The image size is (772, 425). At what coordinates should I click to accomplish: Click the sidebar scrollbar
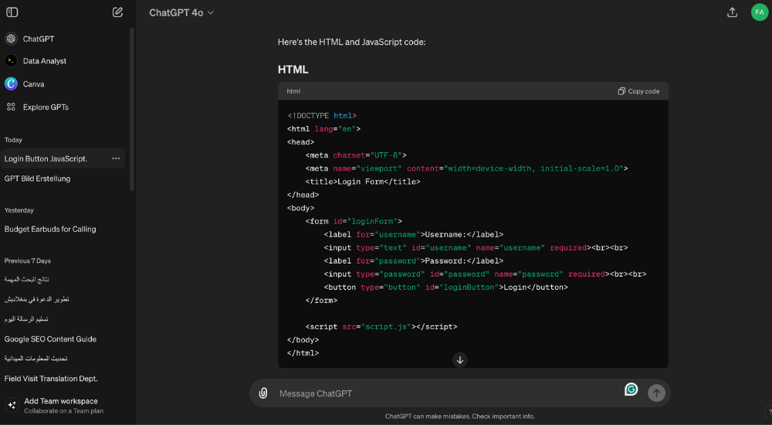[x=131, y=110]
